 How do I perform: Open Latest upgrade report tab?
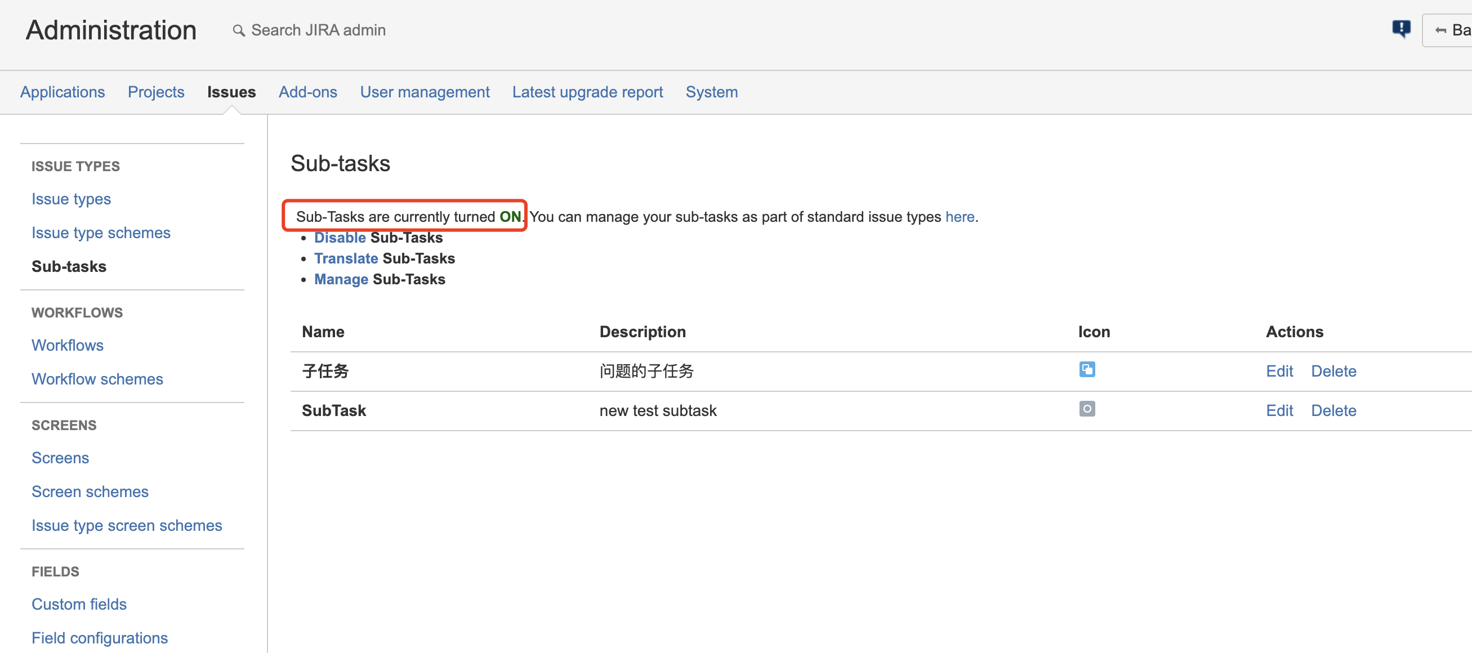tap(587, 92)
